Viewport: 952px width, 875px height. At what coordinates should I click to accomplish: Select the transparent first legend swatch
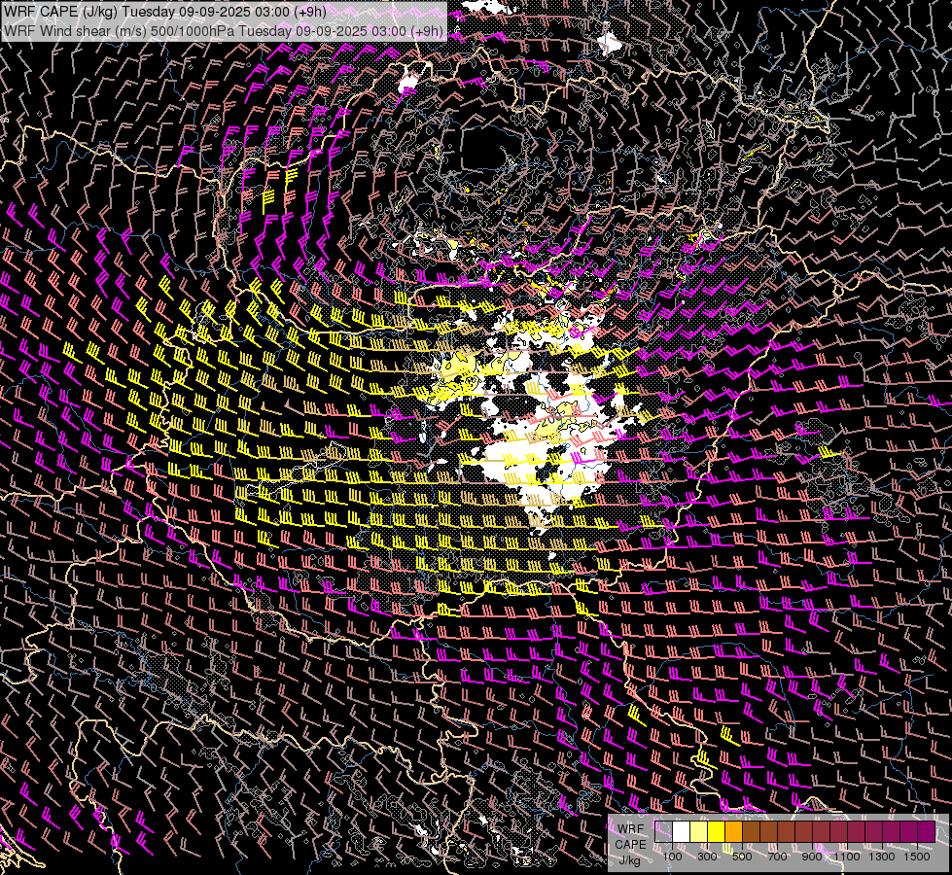pyautogui.click(x=663, y=832)
